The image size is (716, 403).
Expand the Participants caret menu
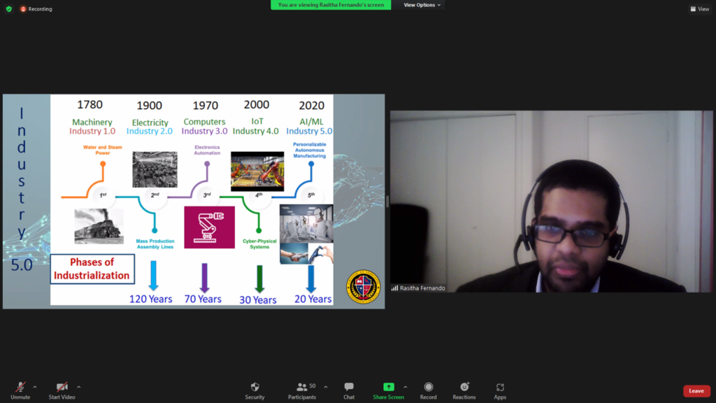(x=325, y=387)
